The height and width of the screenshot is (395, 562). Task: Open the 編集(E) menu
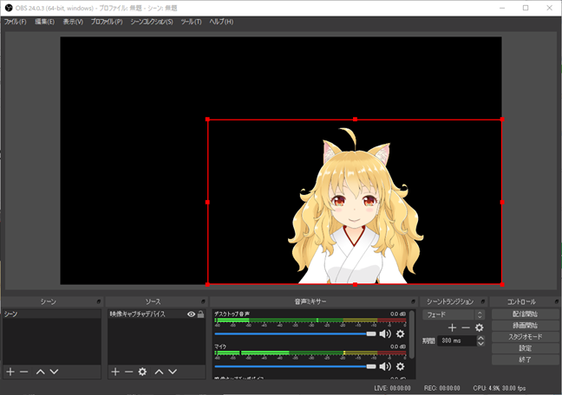(44, 22)
